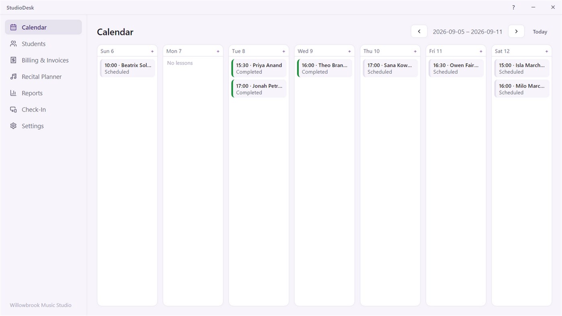The width and height of the screenshot is (562, 316).
Task: Click the Settings sidebar label
Action: 33,126
